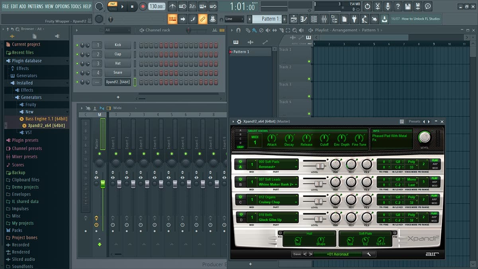
Task: Toggle the Clap channel green mute LED
Action: (77, 54)
